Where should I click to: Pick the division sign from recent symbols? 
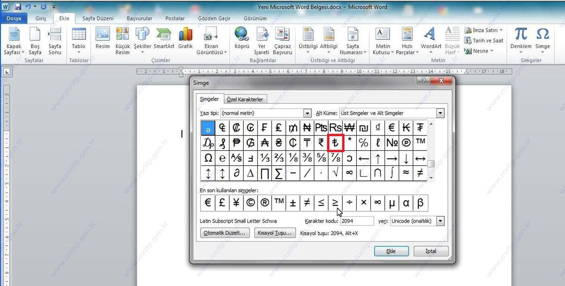pos(349,203)
